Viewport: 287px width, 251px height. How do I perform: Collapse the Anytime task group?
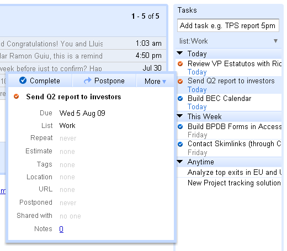click(179, 162)
